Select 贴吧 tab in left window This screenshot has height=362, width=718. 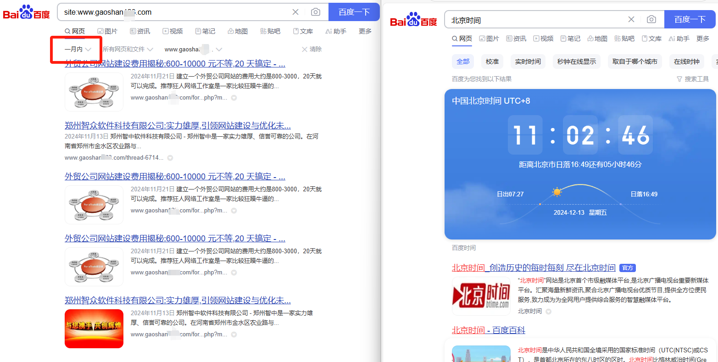coord(270,31)
